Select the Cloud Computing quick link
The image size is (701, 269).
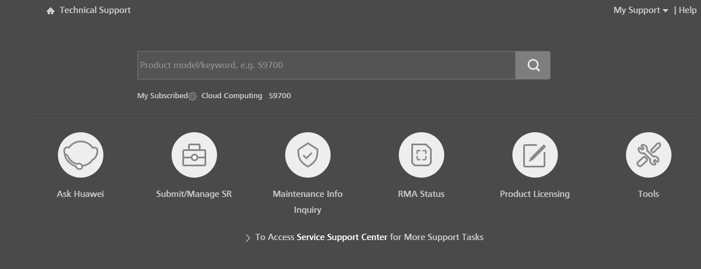click(x=232, y=96)
